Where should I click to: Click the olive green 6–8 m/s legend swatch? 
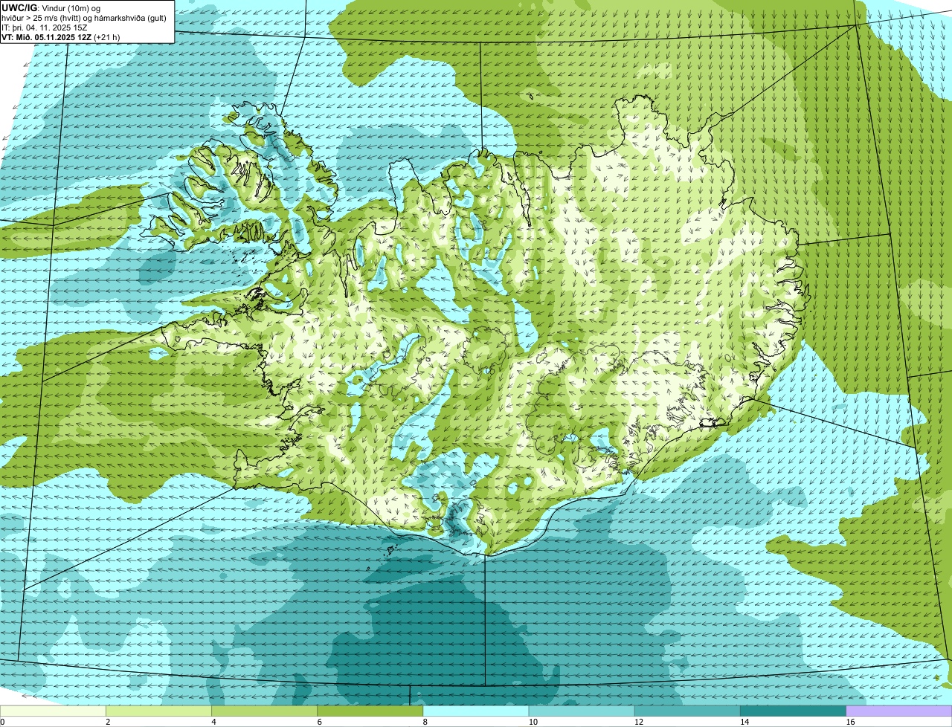370,711
